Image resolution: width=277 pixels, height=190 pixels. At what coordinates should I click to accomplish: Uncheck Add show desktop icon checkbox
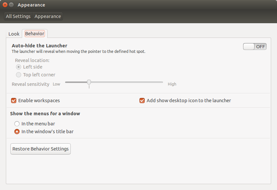142,101
